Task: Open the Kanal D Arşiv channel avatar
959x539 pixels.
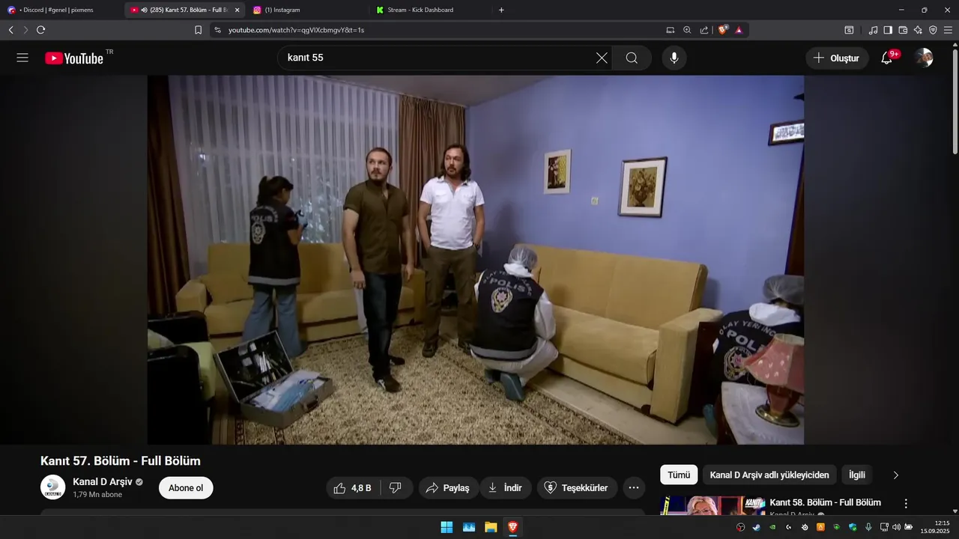Action: (52, 487)
